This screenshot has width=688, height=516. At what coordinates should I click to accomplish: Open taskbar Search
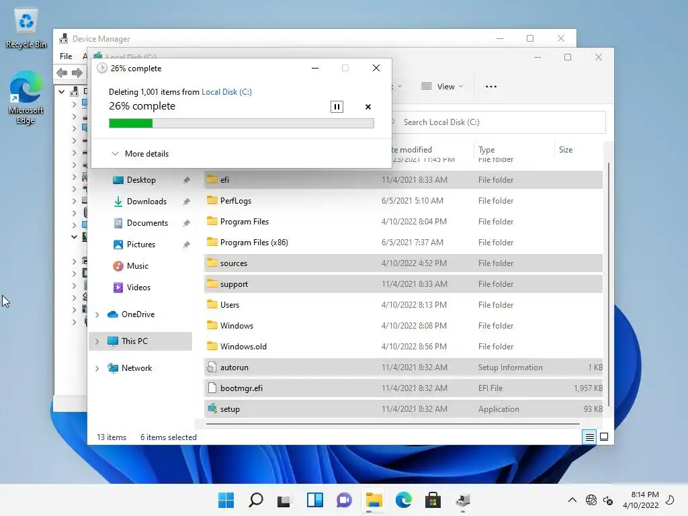(x=256, y=500)
